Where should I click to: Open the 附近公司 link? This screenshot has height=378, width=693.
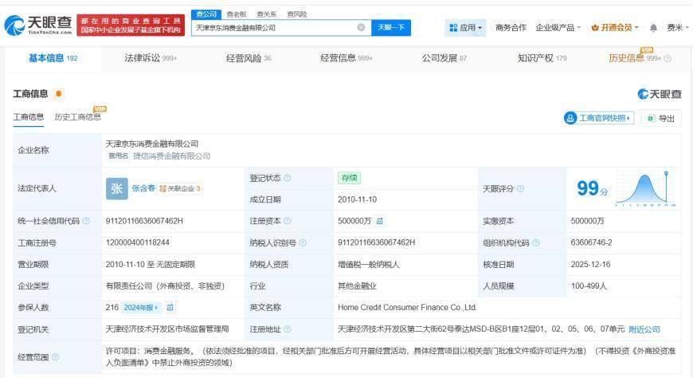[644, 329]
